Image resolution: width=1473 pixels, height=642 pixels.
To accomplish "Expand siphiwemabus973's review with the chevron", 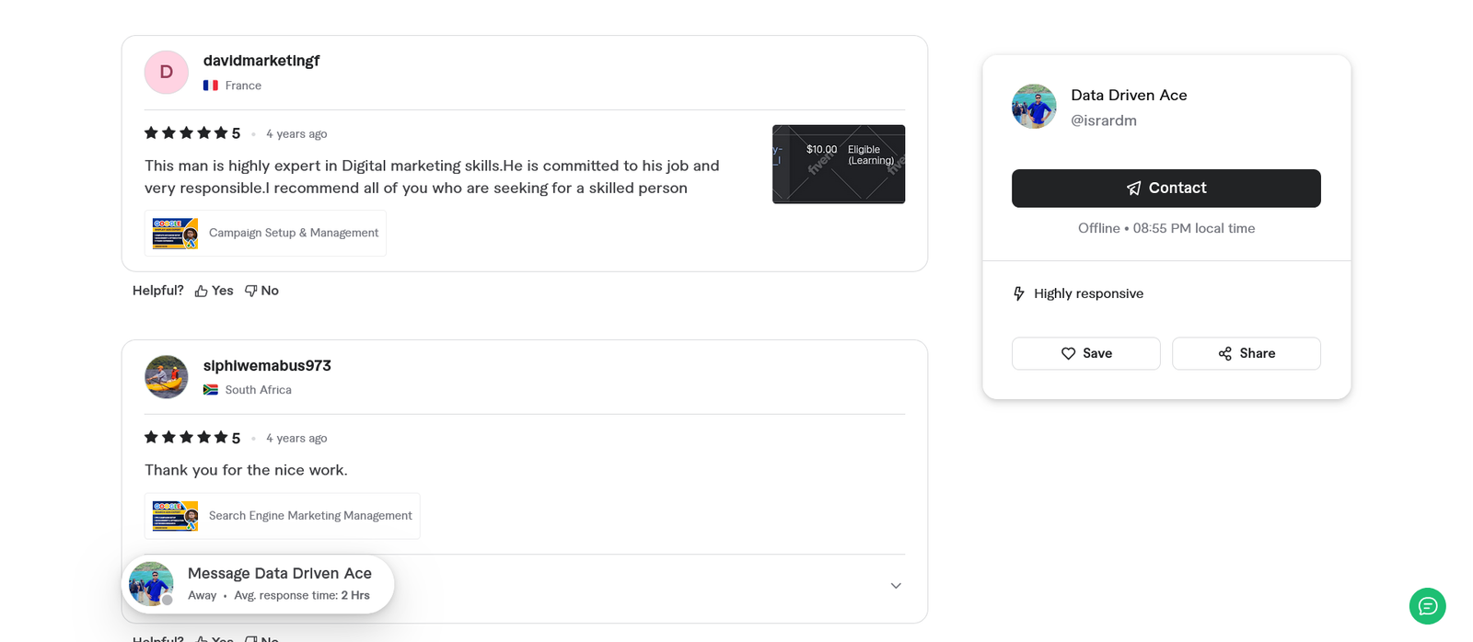I will point(895,585).
